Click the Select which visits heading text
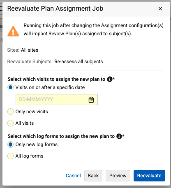The height and width of the screenshot is (188, 171). click(x=56, y=79)
